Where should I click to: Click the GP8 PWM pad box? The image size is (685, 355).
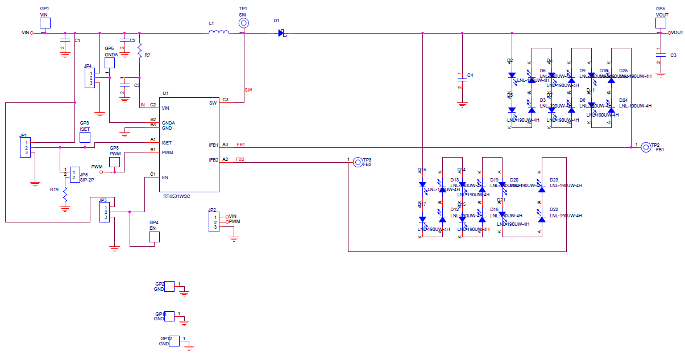tap(115, 162)
